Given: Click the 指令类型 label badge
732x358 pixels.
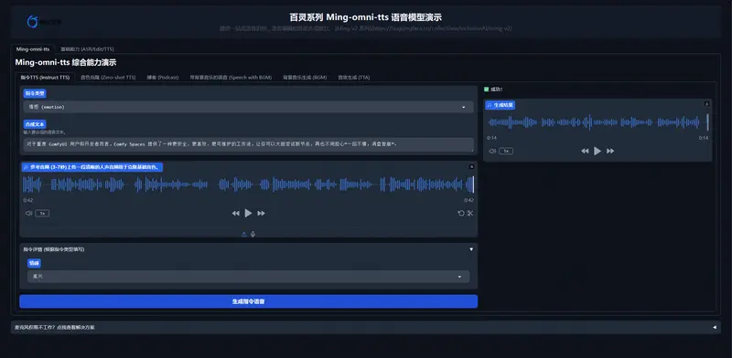Looking at the screenshot, I should [x=35, y=93].
